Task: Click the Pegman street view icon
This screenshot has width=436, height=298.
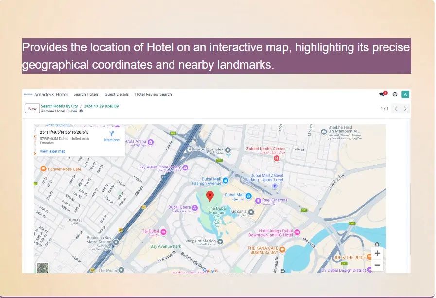Action: click(377, 243)
